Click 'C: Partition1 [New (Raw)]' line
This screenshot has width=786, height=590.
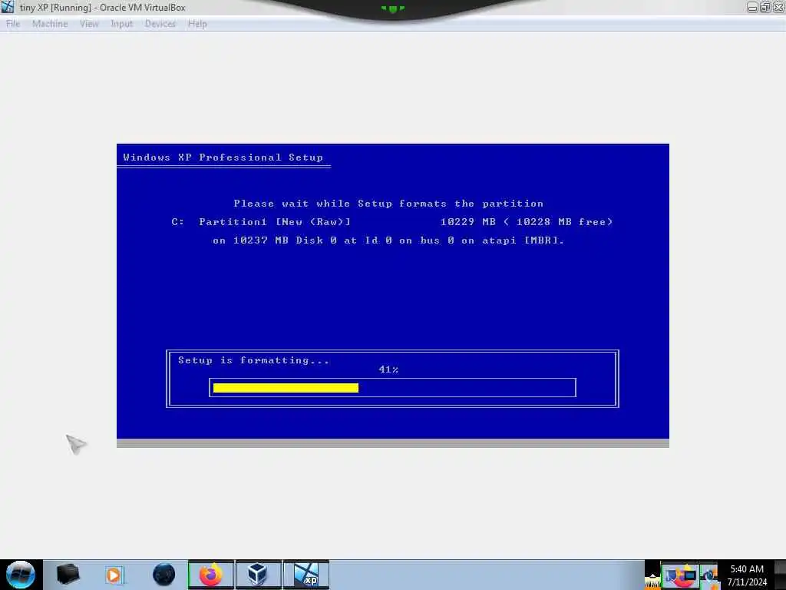pyautogui.click(x=261, y=222)
